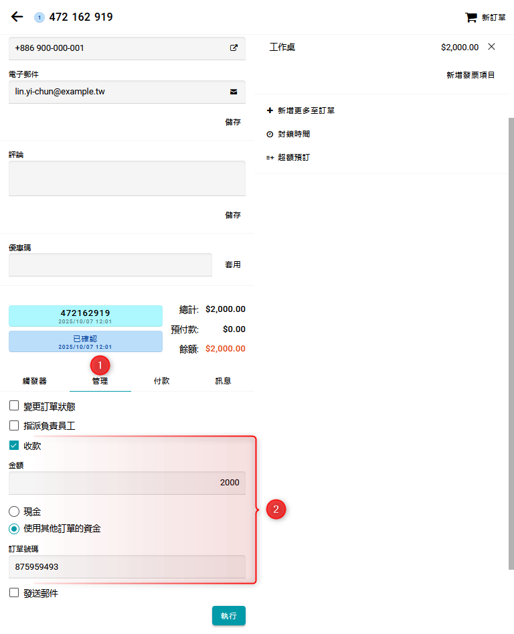
Task: Click the shopping cart new order icon
Action: [x=471, y=17]
